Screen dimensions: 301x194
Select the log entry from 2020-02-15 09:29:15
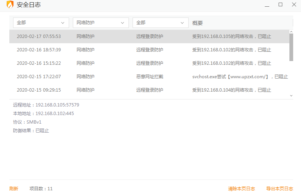(x=149, y=90)
